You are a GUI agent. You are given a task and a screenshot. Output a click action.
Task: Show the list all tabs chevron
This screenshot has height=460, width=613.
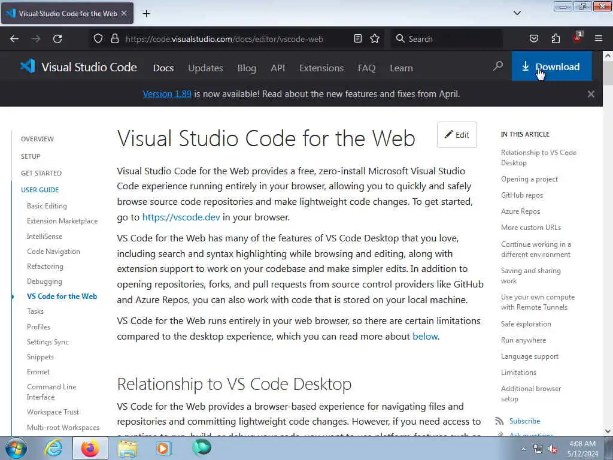(517, 13)
